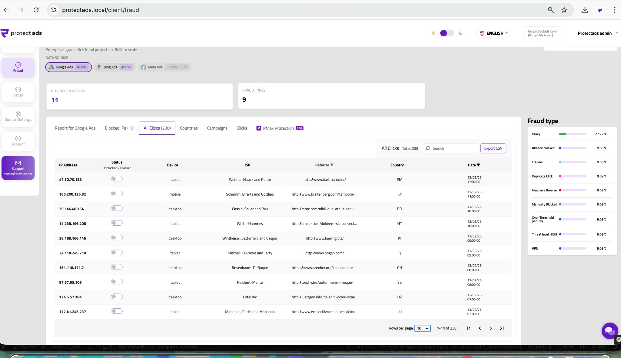Image resolution: width=621 pixels, height=358 pixels.
Task: Enable blocking for IP 166.200.126.82
Action: (117, 194)
